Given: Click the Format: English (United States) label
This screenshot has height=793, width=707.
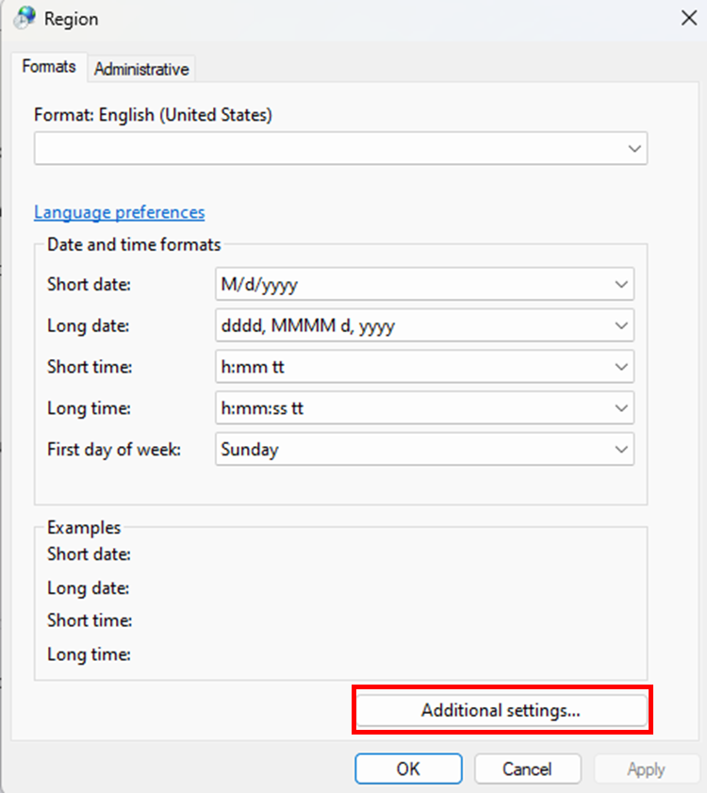Looking at the screenshot, I should click(153, 115).
